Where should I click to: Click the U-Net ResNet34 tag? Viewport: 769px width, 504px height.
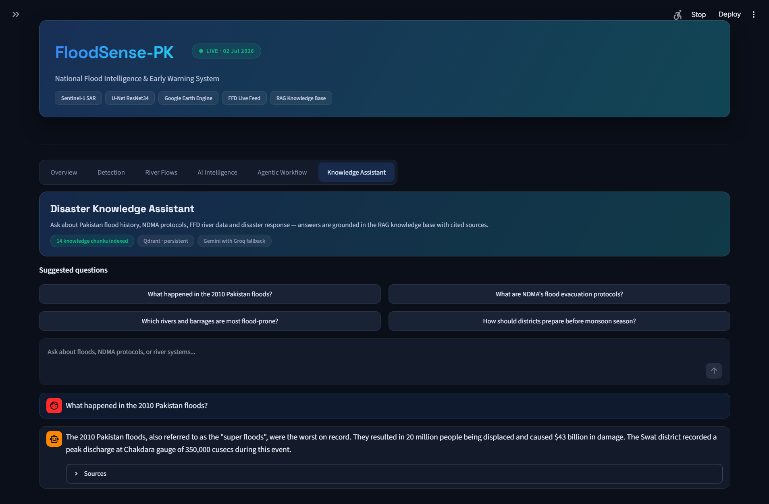pyautogui.click(x=130, y=98)
